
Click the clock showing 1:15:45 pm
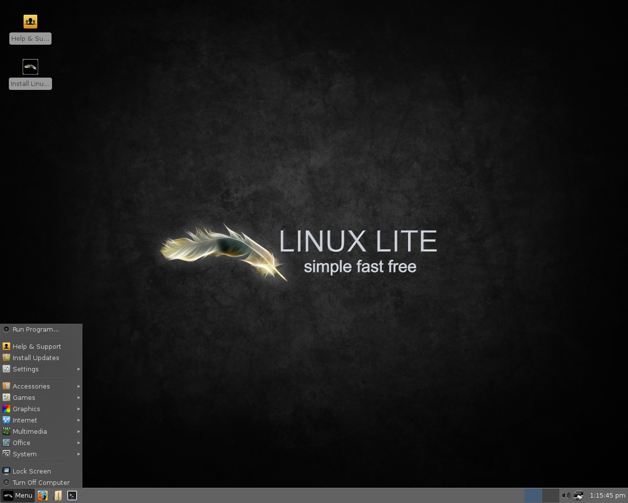coord(607,496)
